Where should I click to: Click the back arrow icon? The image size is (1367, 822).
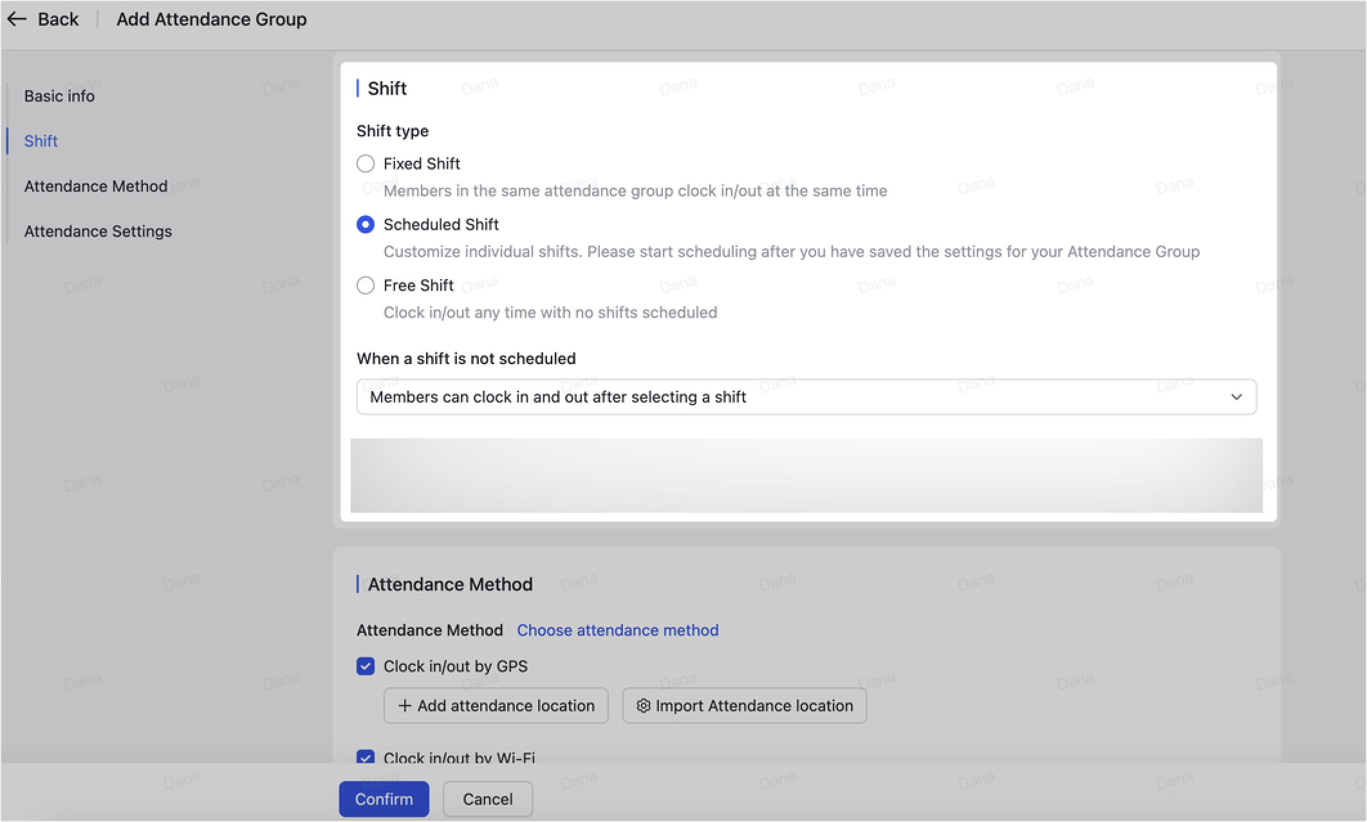pos(17,19)
